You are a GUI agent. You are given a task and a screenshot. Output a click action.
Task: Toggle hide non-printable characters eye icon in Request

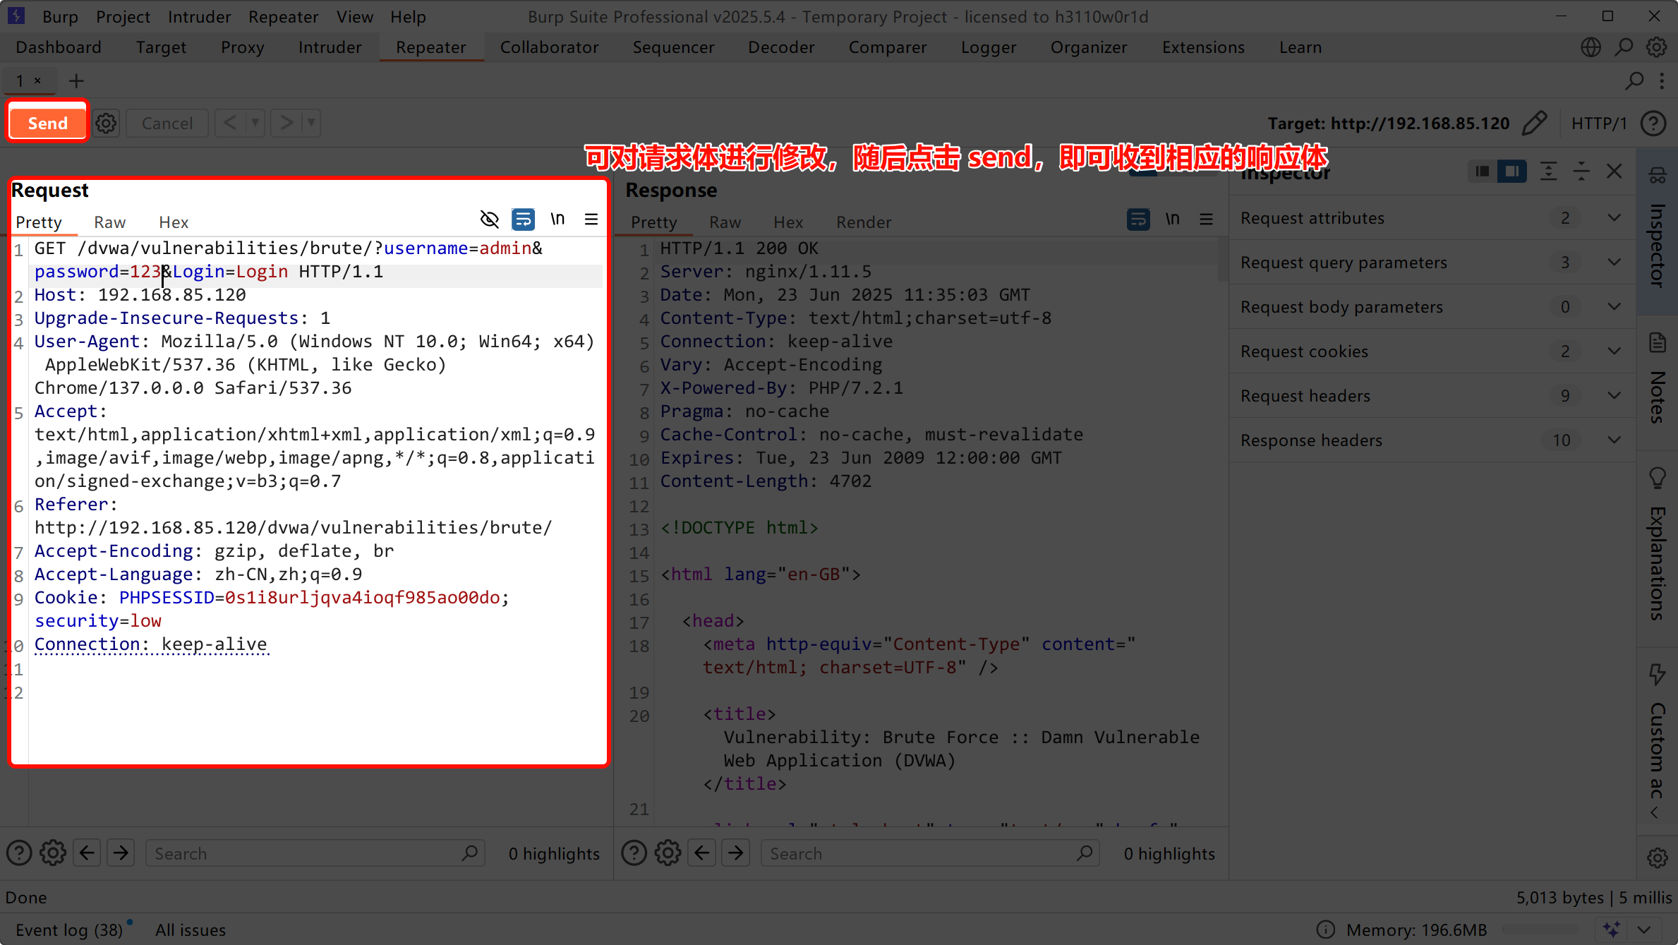pos(489,219)
